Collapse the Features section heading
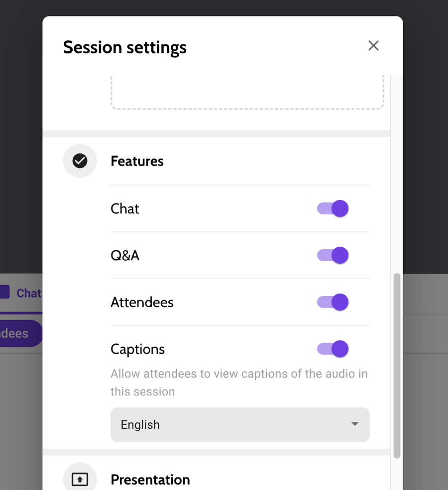Viewport: 448px width, 490px height. tap(137, 161)
